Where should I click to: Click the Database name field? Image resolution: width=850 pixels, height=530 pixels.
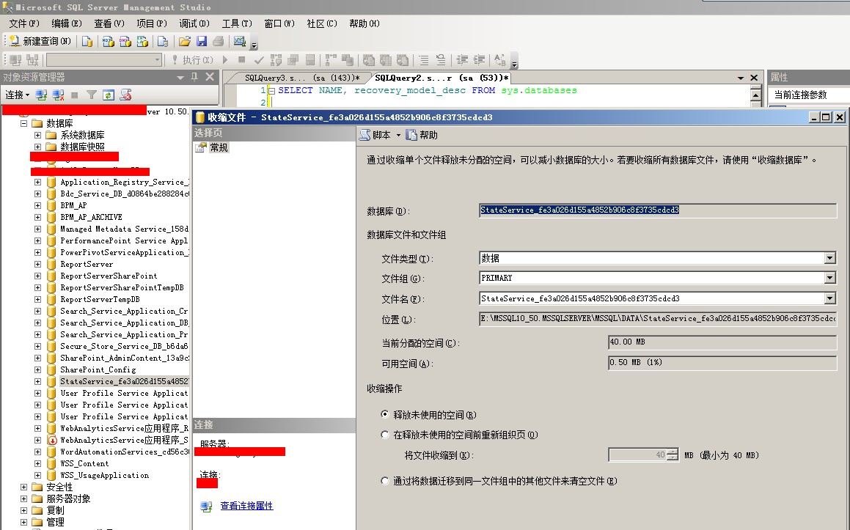pyautogui.click(x=658, y=210)
